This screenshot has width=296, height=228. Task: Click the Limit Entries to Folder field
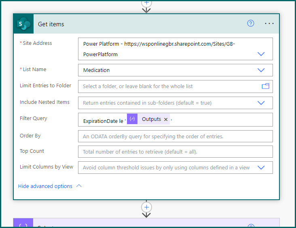[x=175, y=87]
